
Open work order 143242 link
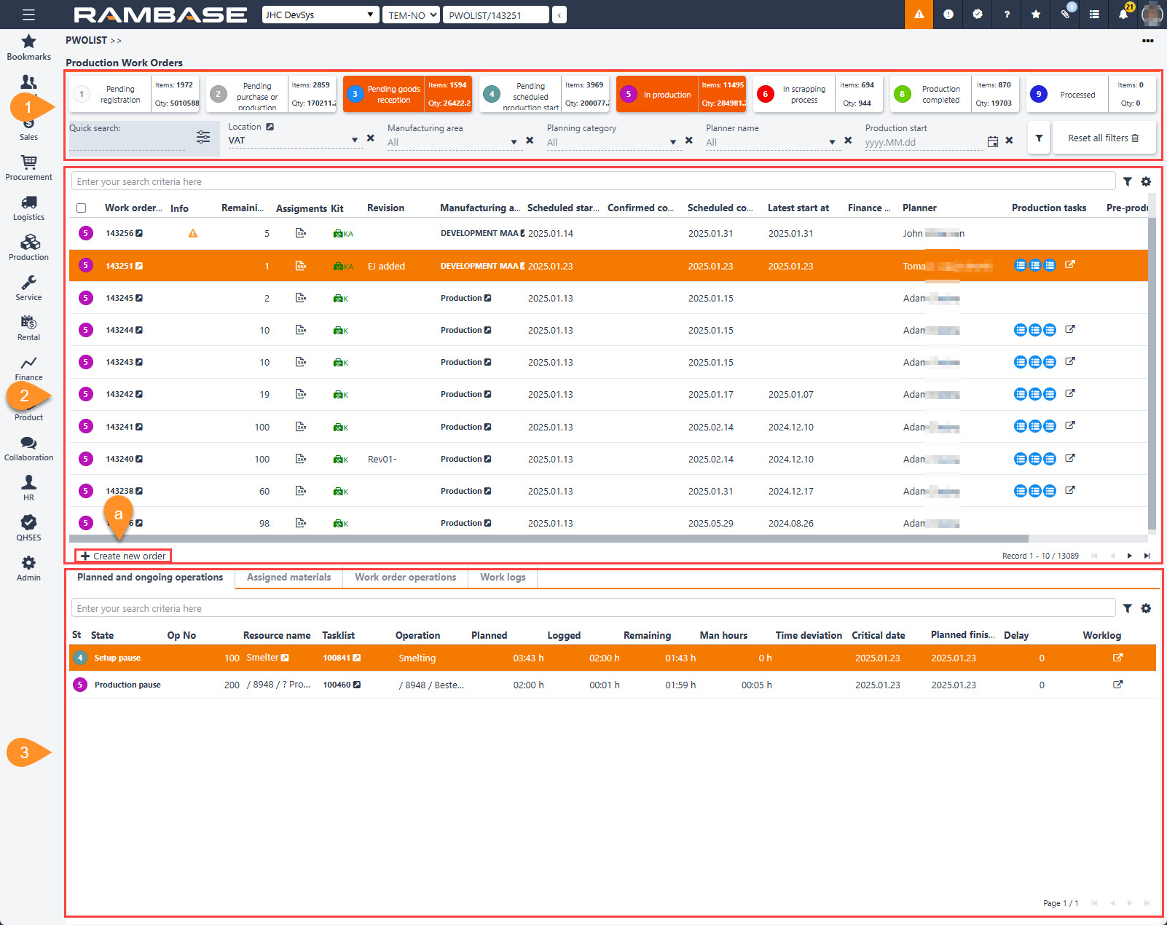pyautogui.click(x=123, y=394)
